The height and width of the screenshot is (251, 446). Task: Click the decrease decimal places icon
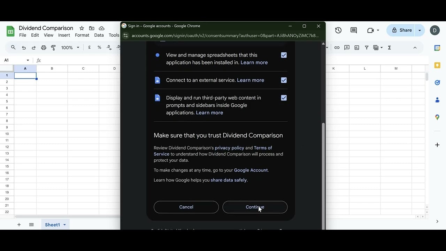point(109,47)
